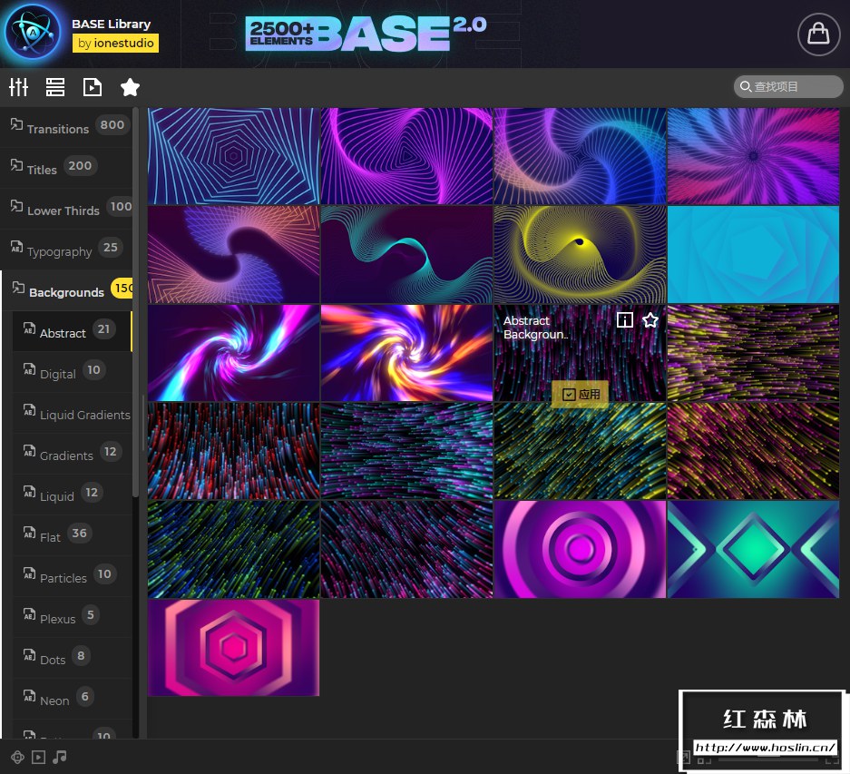
Task: Click the Lower Thirds folder icon
Action: pos(17,206)
